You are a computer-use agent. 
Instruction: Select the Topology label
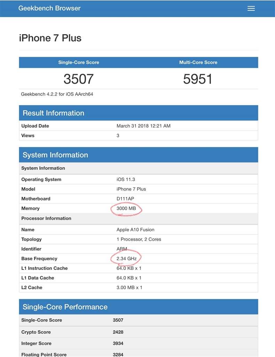tap(32, 239)
